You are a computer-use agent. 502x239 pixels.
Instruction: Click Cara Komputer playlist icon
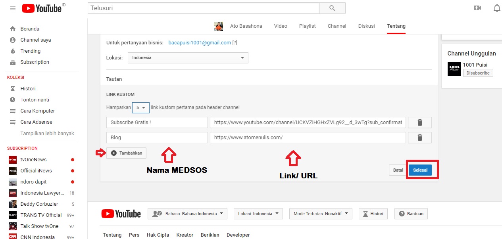click(13, 111)
